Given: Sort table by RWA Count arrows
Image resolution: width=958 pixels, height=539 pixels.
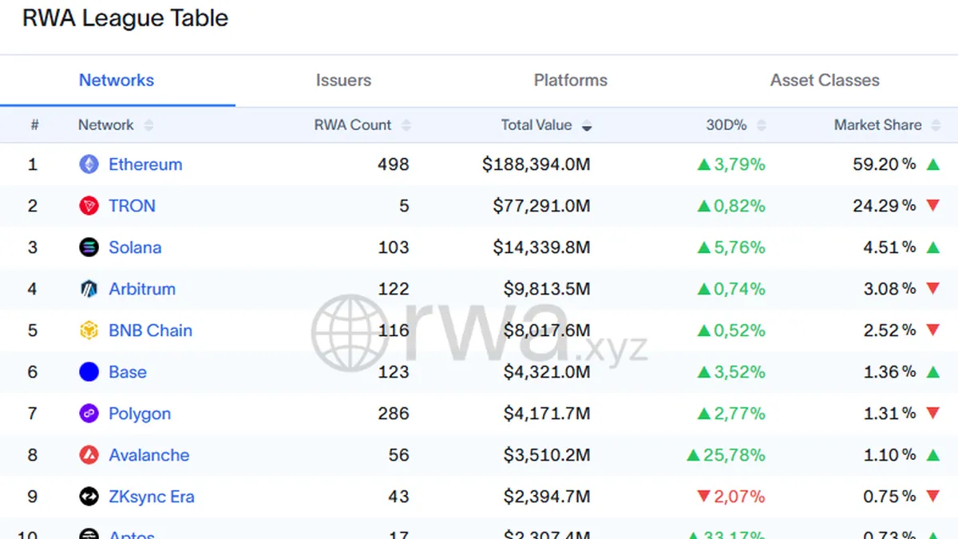Looking at the screenshot, I should tap(406, 125).
